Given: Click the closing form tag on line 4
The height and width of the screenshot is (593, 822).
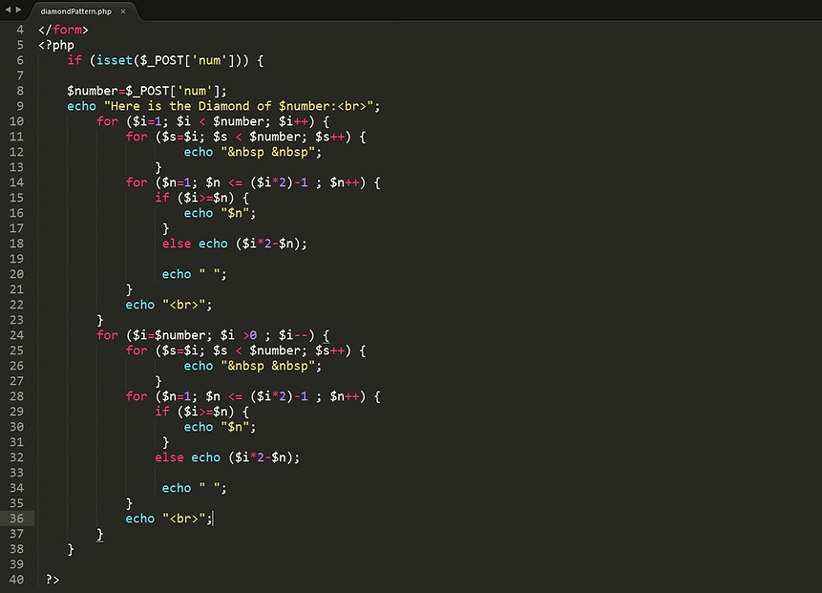Looking at the screenshot, I should pos(63,30).
